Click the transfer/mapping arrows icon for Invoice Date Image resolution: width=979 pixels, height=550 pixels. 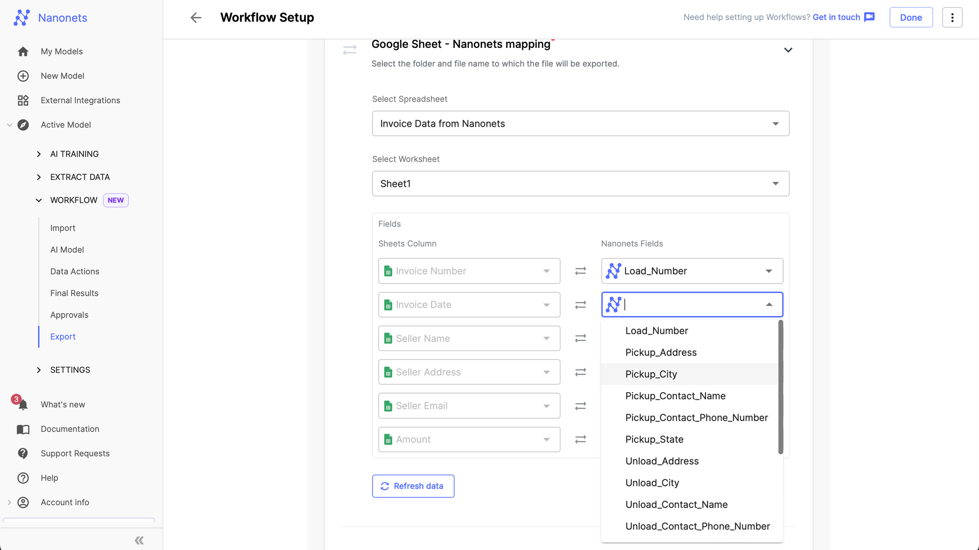pyautogui.click(x=580, y=305)
